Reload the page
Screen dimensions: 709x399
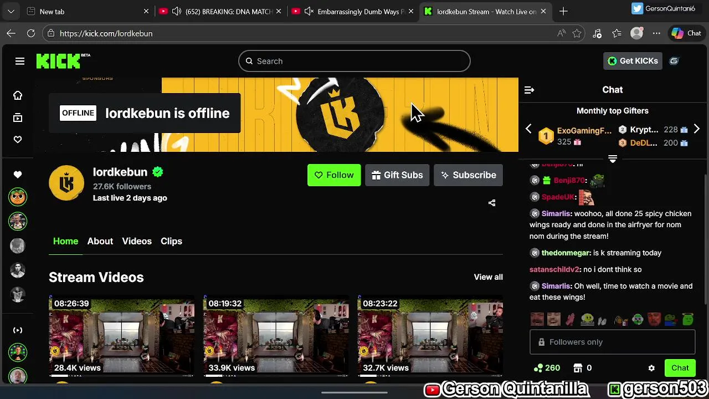pos(31,33)
